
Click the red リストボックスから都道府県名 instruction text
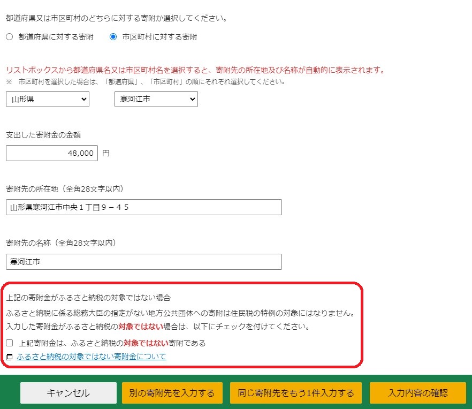196,70
